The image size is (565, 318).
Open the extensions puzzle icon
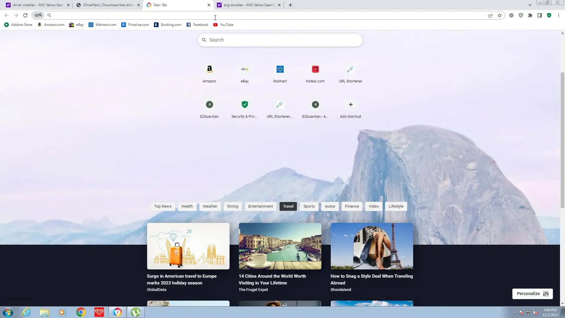coord(530,15)
